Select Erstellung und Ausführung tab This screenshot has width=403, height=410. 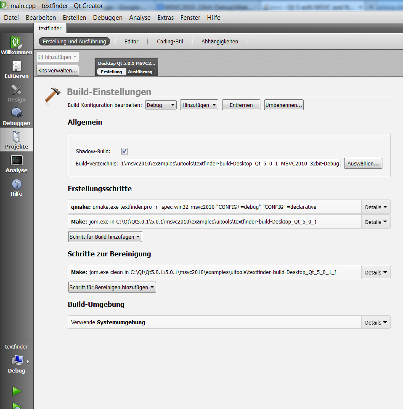[74, 41]
